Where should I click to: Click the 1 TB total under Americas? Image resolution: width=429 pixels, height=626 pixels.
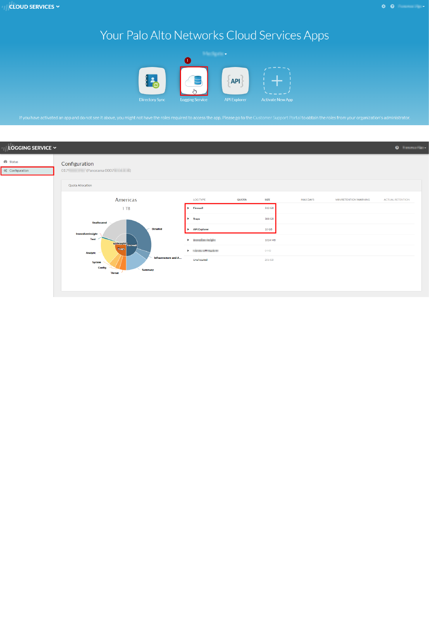(126, 209)
